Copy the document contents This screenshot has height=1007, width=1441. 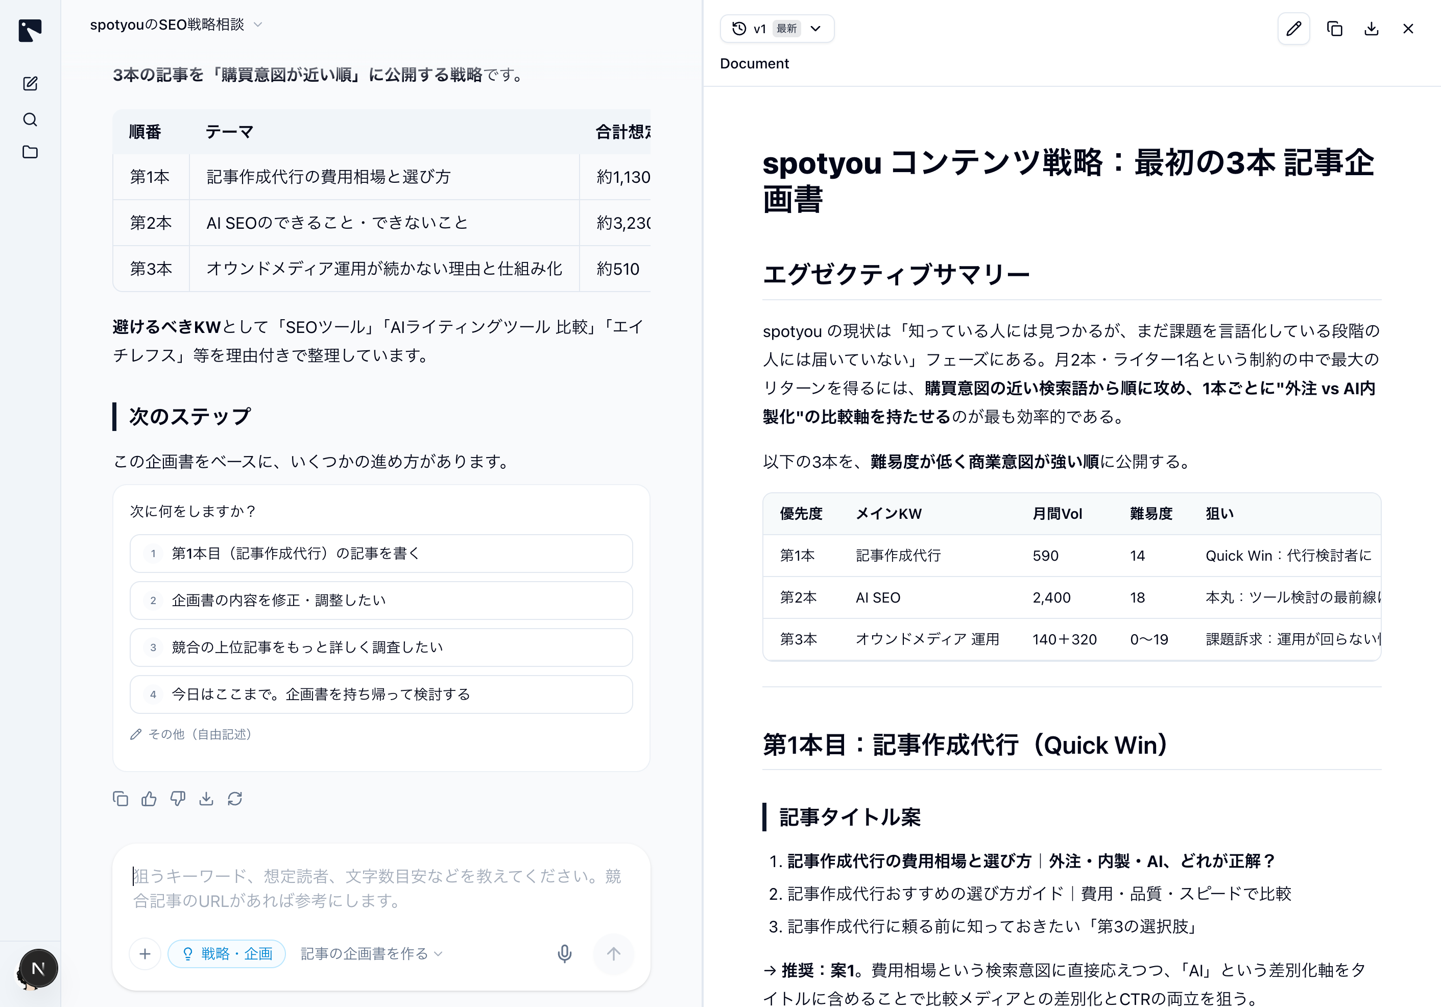point(1334,29)
